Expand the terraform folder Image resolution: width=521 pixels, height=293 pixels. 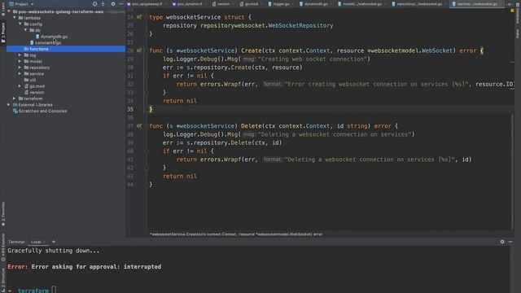click(15, 98)
